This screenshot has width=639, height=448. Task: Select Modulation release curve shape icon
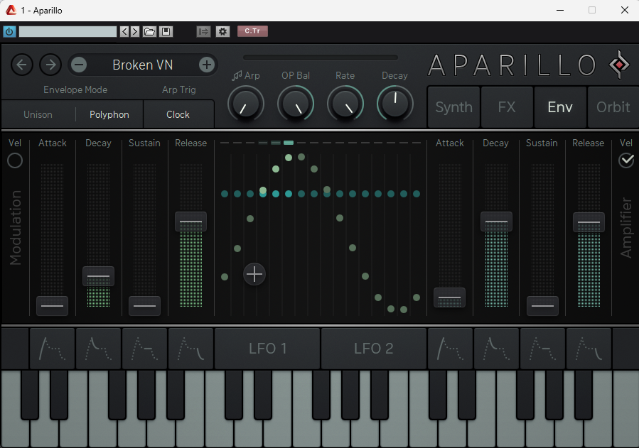coord(190,349)
